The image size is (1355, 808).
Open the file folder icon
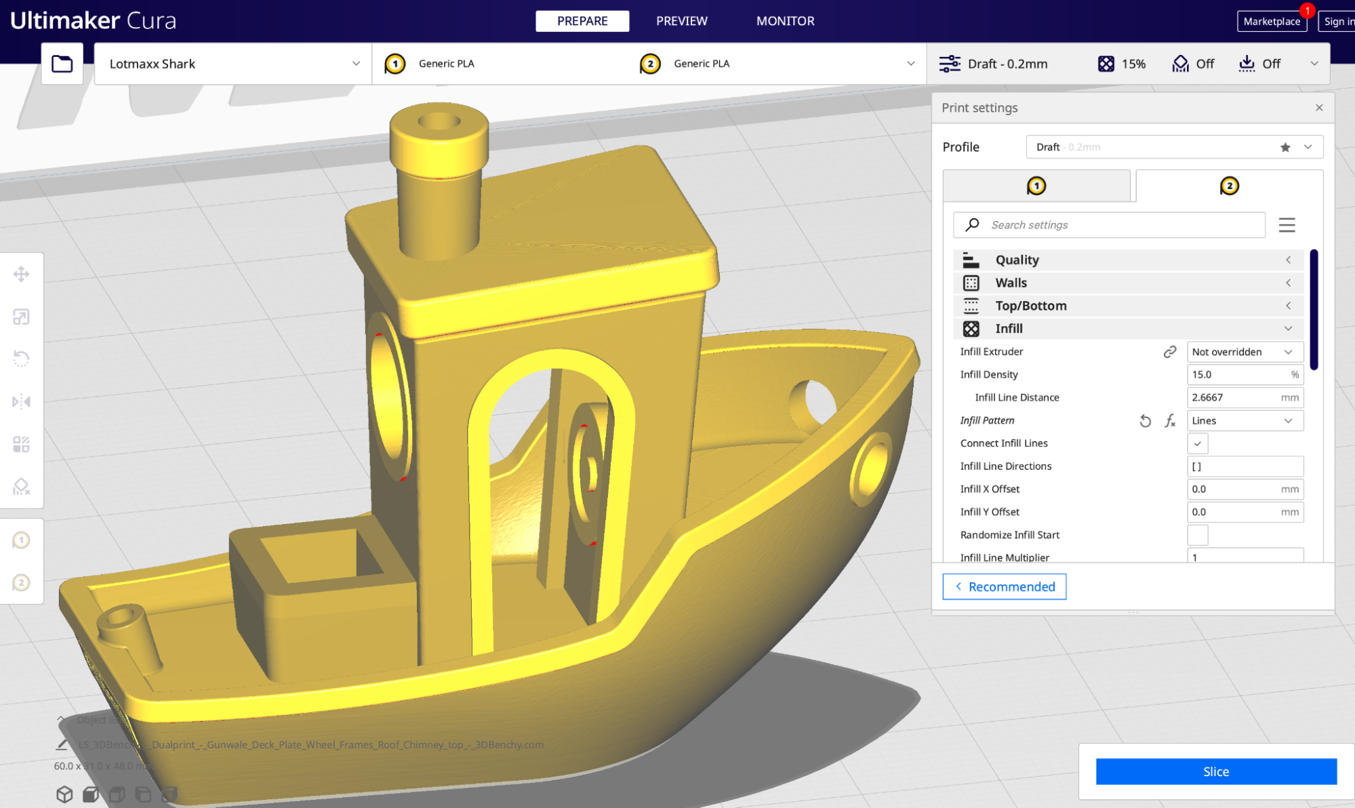point(62,64)
